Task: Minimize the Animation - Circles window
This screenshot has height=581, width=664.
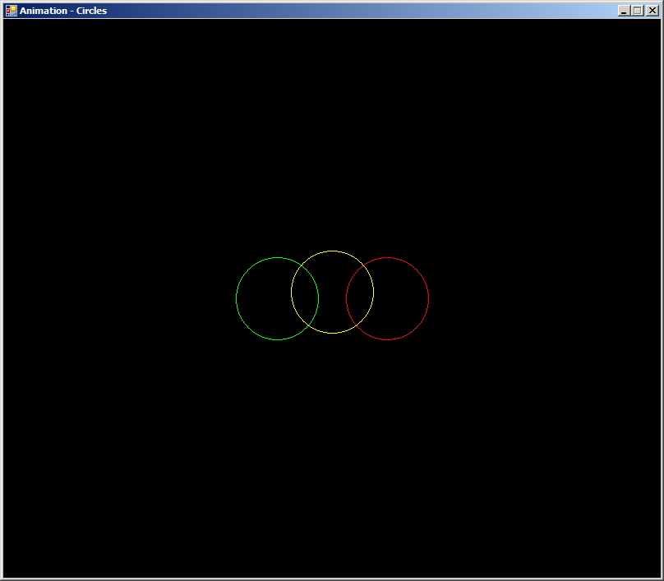Action: 624,11
